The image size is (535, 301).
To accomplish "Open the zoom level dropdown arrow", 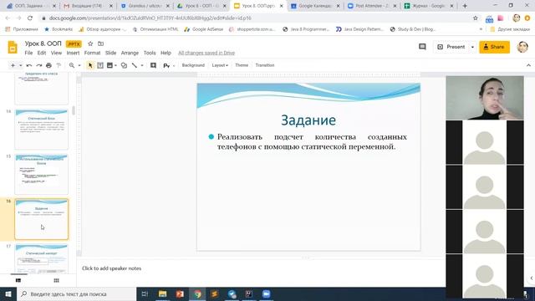I will pyautogui.click(x=79, y=65).
